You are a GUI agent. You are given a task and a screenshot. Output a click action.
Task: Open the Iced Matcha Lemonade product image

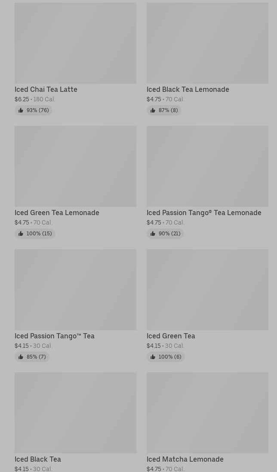coord(207,413)
